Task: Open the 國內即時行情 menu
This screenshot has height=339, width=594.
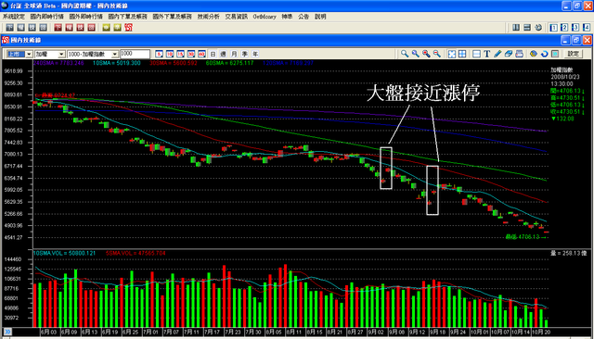Action: pyautogui.click(x=47, y=17)
